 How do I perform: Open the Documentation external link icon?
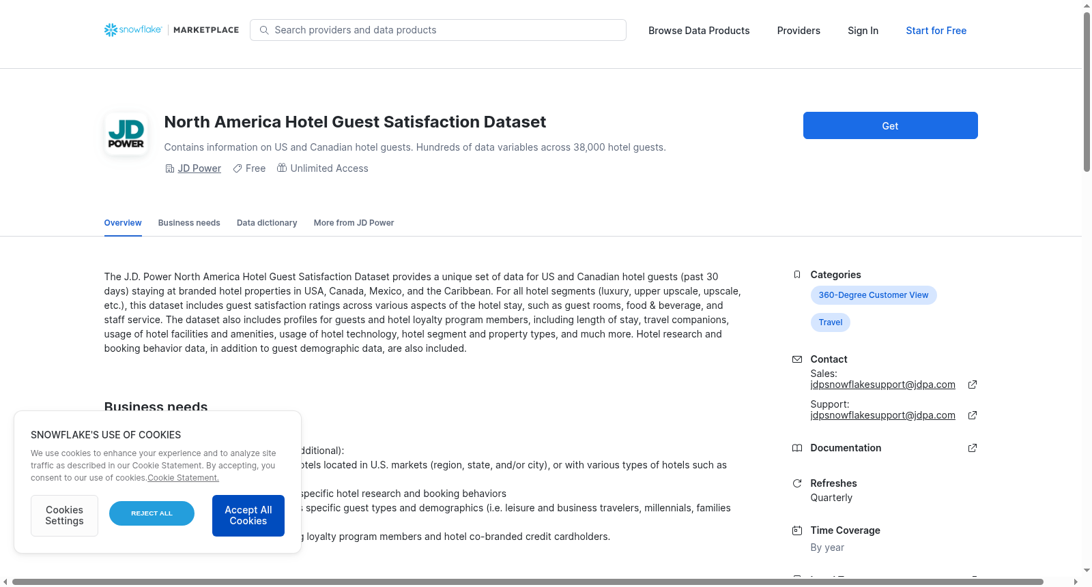pyautogui.click(x=973, y=448)
